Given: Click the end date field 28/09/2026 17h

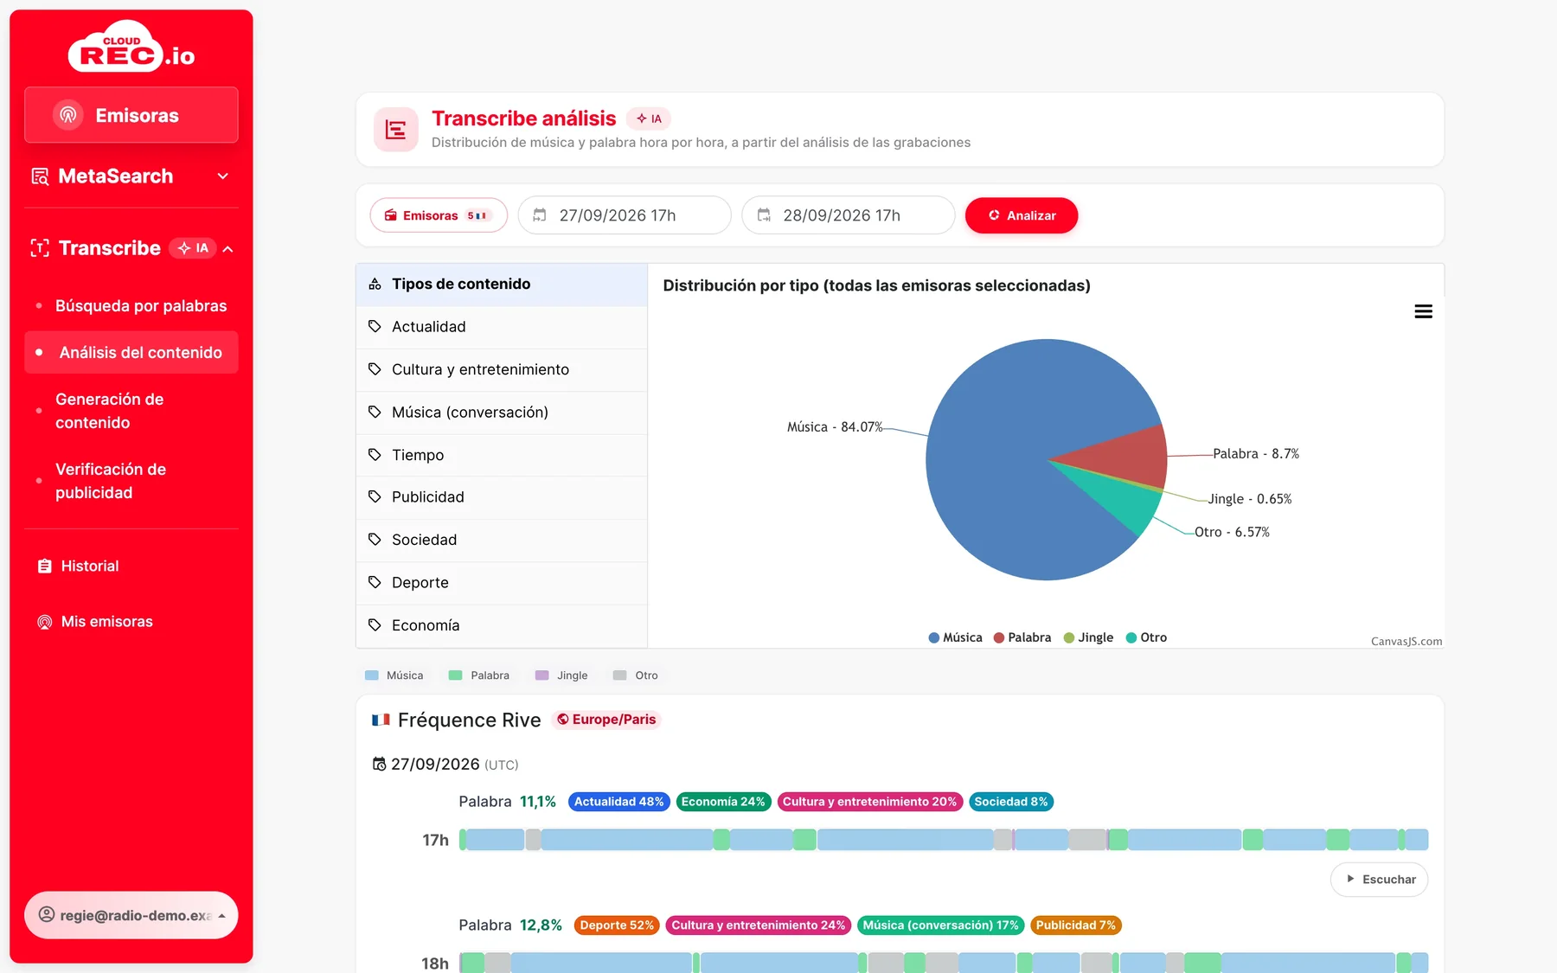Looking at the screenshot, I should coord(849,215).
